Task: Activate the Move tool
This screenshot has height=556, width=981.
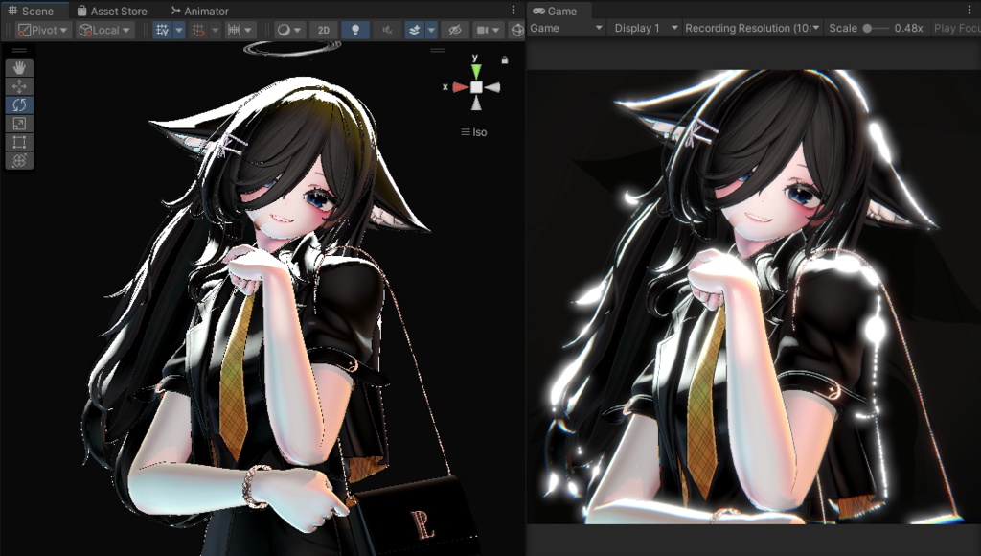Action: coord(18,85)
